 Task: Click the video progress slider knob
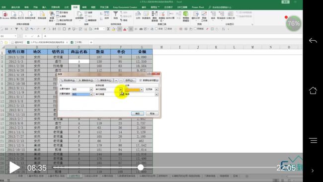click(x=141, y=168)
